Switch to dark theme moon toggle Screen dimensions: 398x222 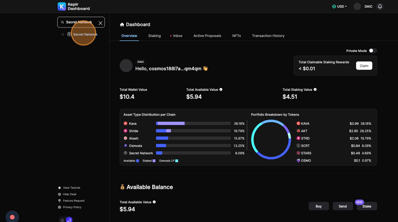tap(69, 220)
